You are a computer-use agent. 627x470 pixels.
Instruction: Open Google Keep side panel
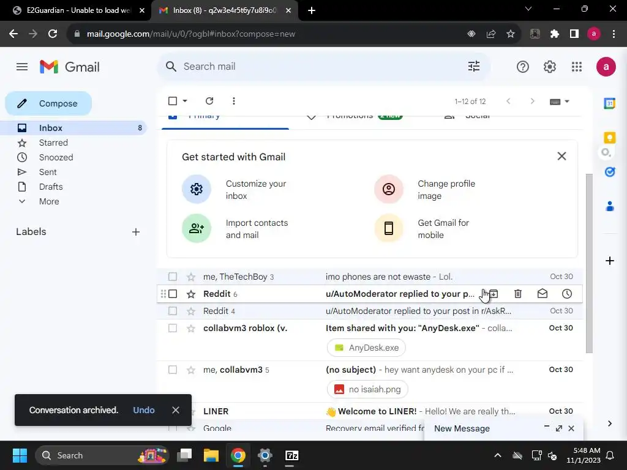[609, 138]
